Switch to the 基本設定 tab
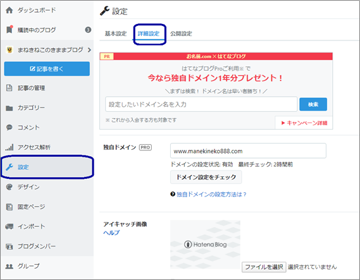This screenshot has height=280, width=360. [116, 33]
